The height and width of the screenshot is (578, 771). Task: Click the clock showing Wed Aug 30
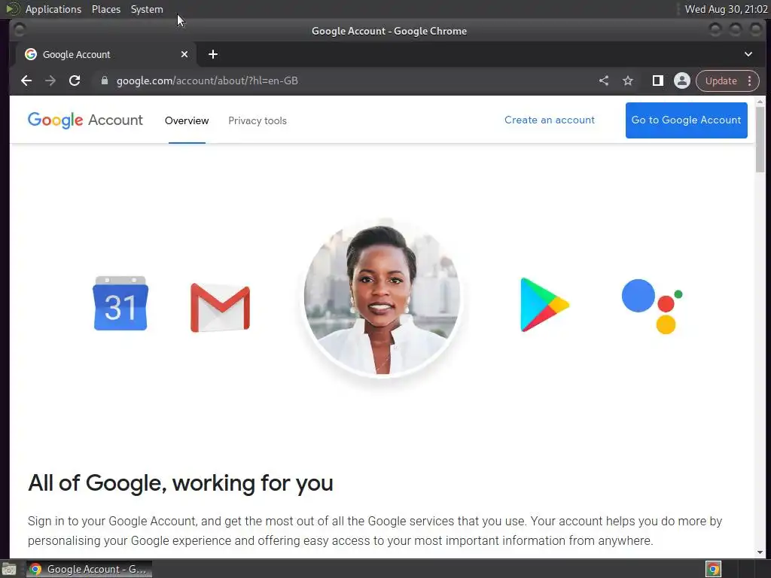point(727,9)
